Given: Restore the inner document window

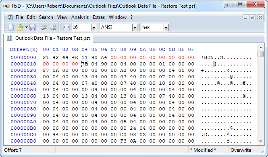Looking at the screenshot, I should (253, 17).
